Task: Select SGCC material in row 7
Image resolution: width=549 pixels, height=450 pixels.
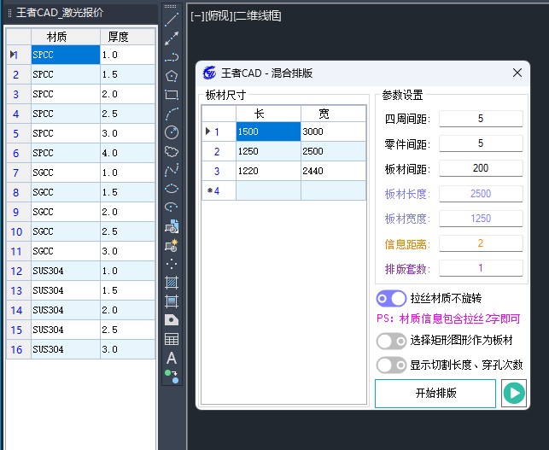Action: click(66, 172)
